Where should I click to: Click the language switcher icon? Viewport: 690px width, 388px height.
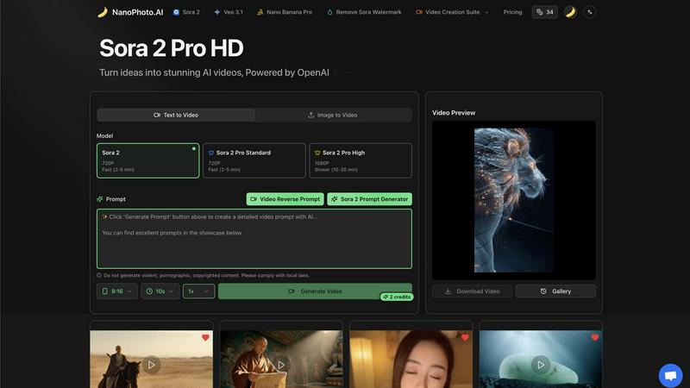pyautogui.click(x=590, y=12)
